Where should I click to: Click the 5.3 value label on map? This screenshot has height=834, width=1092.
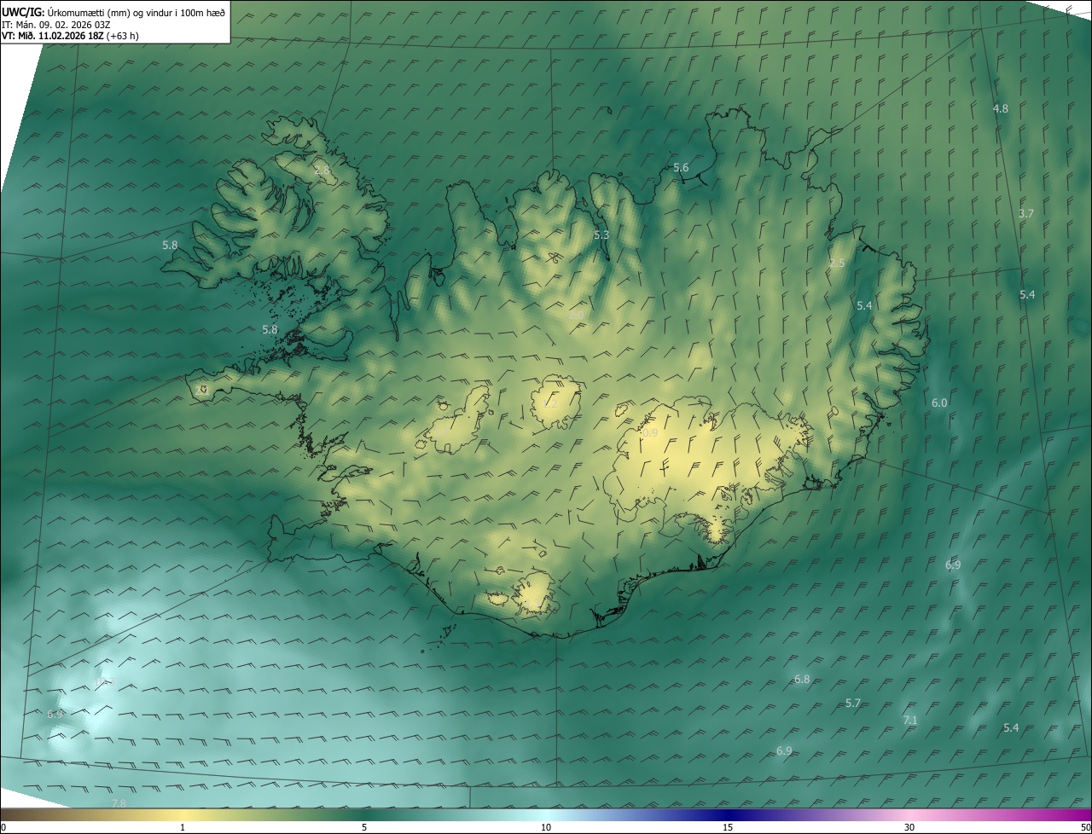(601, 235)
